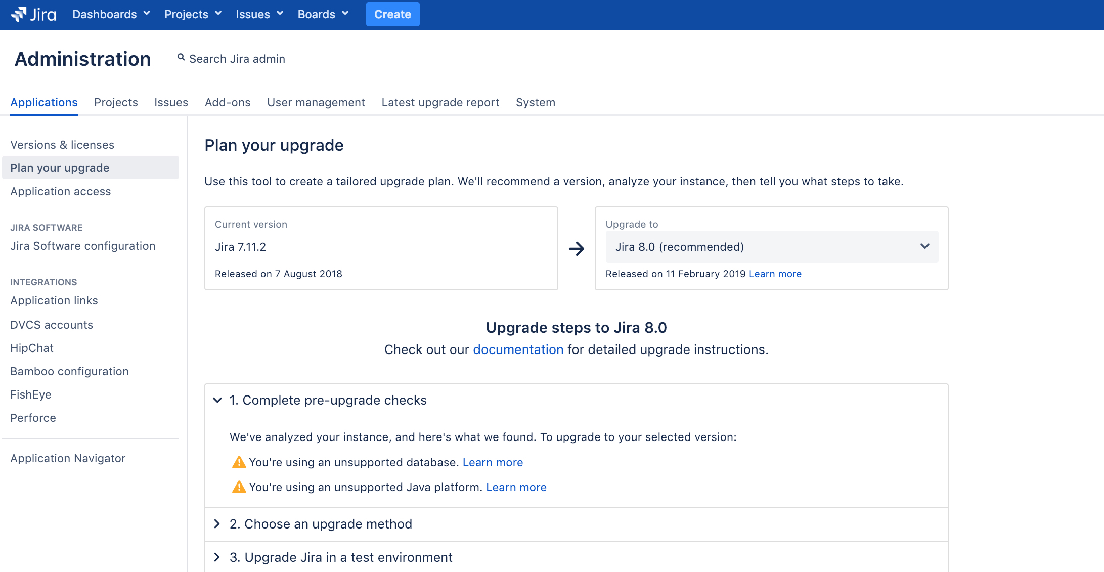Select Plan your upgrade in sidebar
Image resolution: width=1104 pixels, height=572 pixels.
(x=91, y=168)
